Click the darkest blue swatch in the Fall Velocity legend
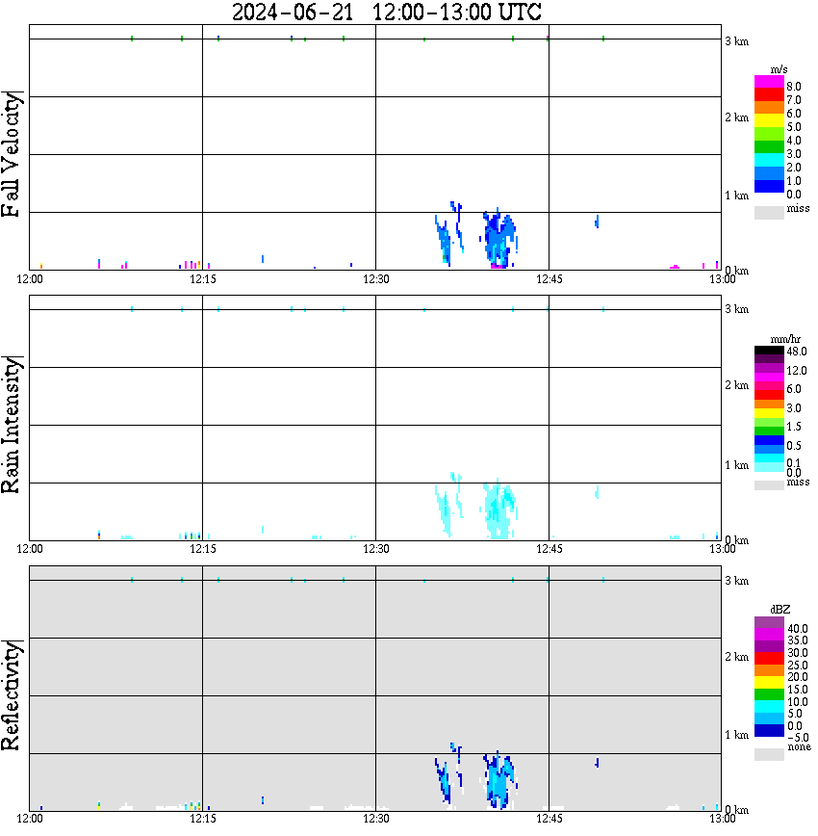The width and height of the screenshot is (818, 836). 769,186
